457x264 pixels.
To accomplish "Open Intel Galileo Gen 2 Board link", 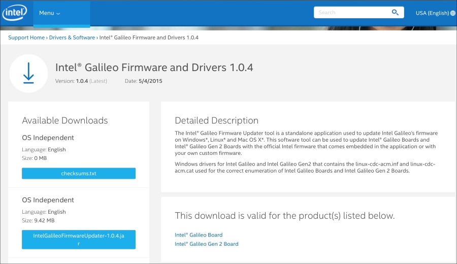I will 206,244.
